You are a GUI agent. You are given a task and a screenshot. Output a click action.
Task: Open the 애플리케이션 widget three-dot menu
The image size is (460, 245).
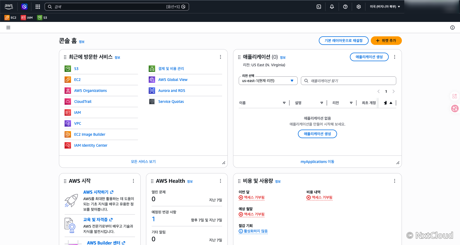[x=395, y=57]
